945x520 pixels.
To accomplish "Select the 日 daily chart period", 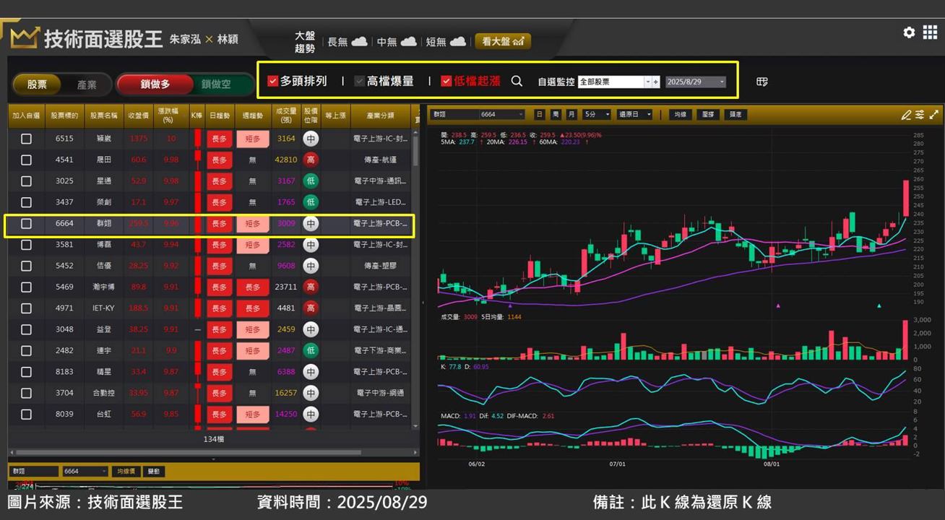I will pyautogui.click(x=540, y=114).
